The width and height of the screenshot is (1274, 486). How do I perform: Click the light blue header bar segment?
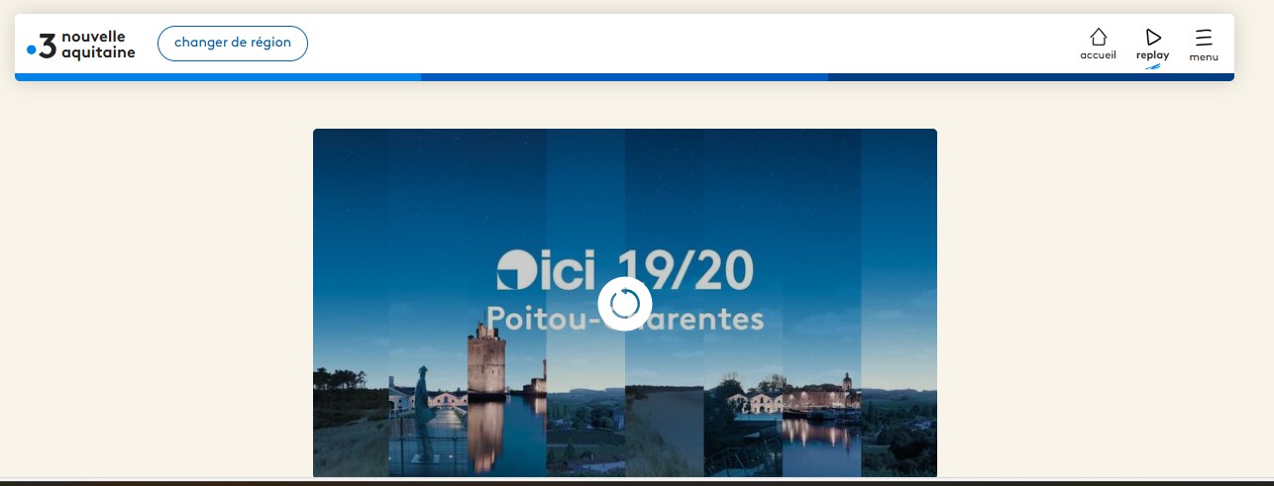(218, 77)
